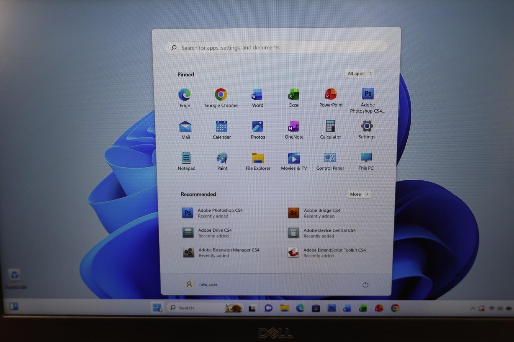Click the taskbar Search box
The width and height of the screenshot is (514, 342).
(x=205, y=308)
